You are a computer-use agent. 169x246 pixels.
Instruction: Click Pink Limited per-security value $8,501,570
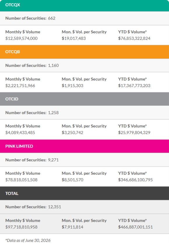coord(72,180)
